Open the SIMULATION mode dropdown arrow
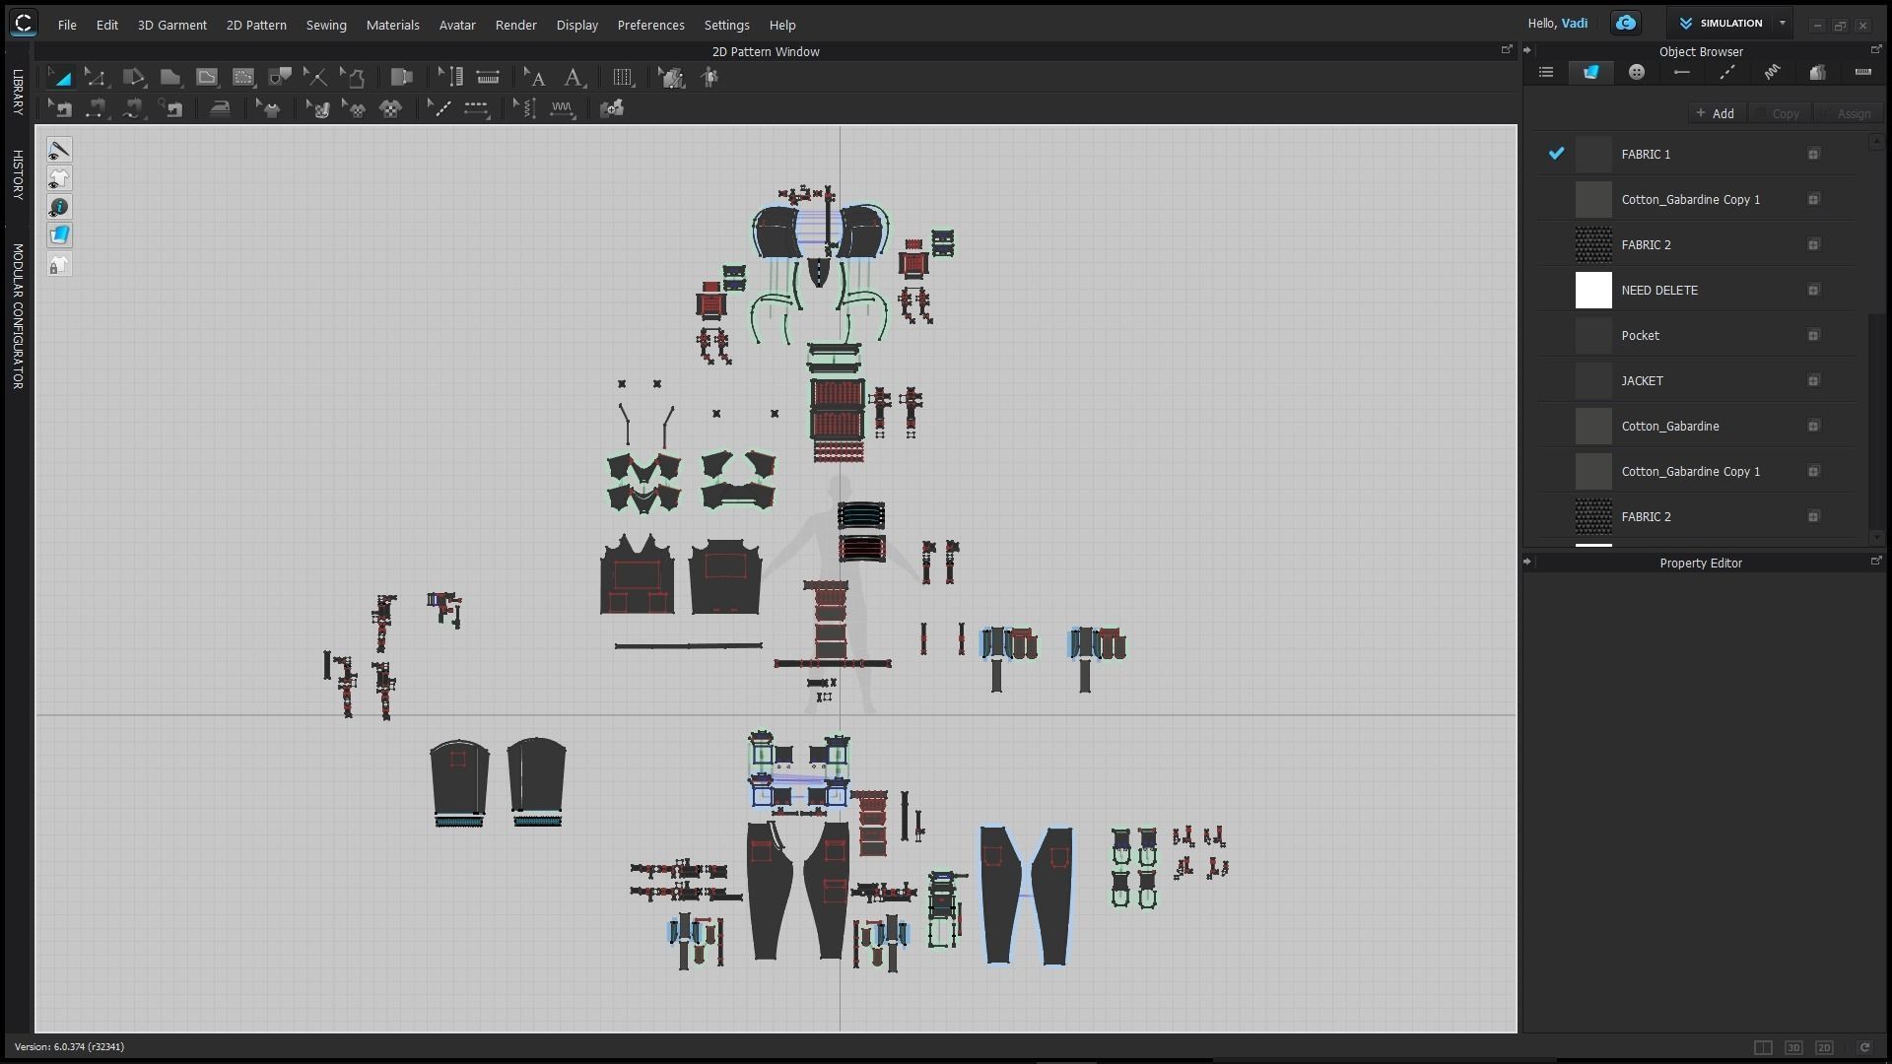1892x1064 pixels. [1782, 23]
